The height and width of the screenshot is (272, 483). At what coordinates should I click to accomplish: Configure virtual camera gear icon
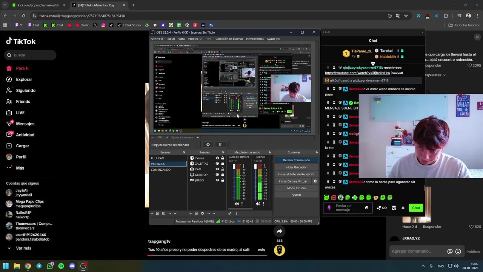(x=315, y=181)
